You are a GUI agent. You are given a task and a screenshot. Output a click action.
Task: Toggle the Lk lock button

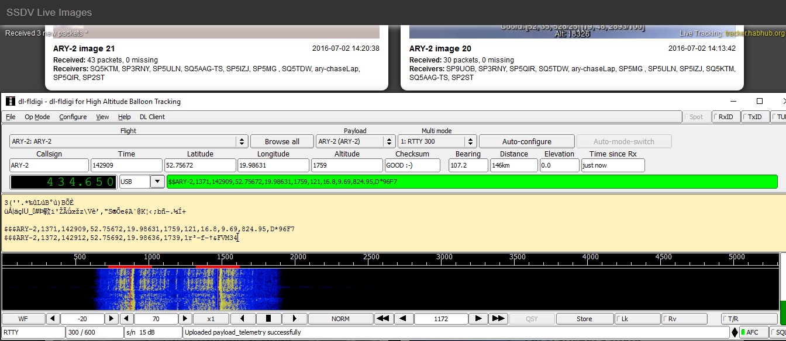(x=636, y=319)
